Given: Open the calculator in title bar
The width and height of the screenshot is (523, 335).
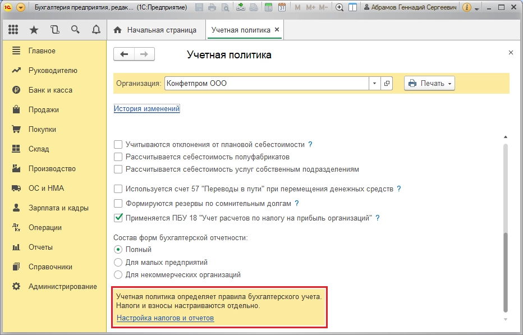Looking at the screenshot, I should [269, 8].
